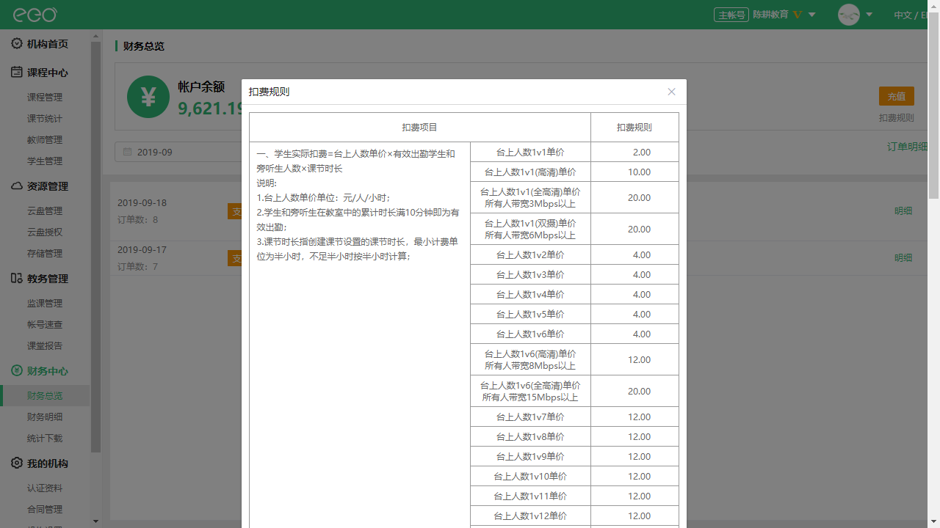Click 台上人数1v3单价 row label

(x=530, y=274)
